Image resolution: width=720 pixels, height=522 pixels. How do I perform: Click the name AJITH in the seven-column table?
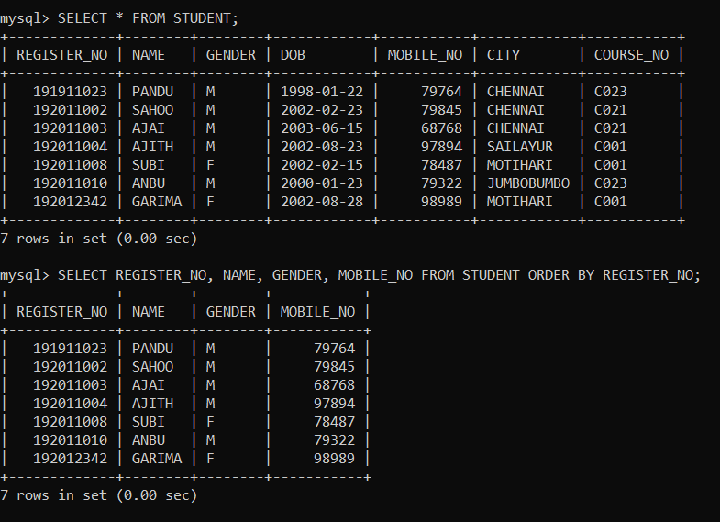point(152,147)
